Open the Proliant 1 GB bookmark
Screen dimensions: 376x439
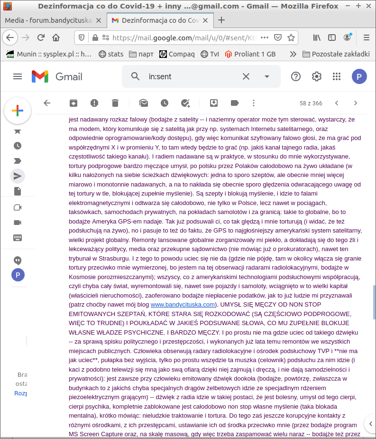[x=250, y=54]
